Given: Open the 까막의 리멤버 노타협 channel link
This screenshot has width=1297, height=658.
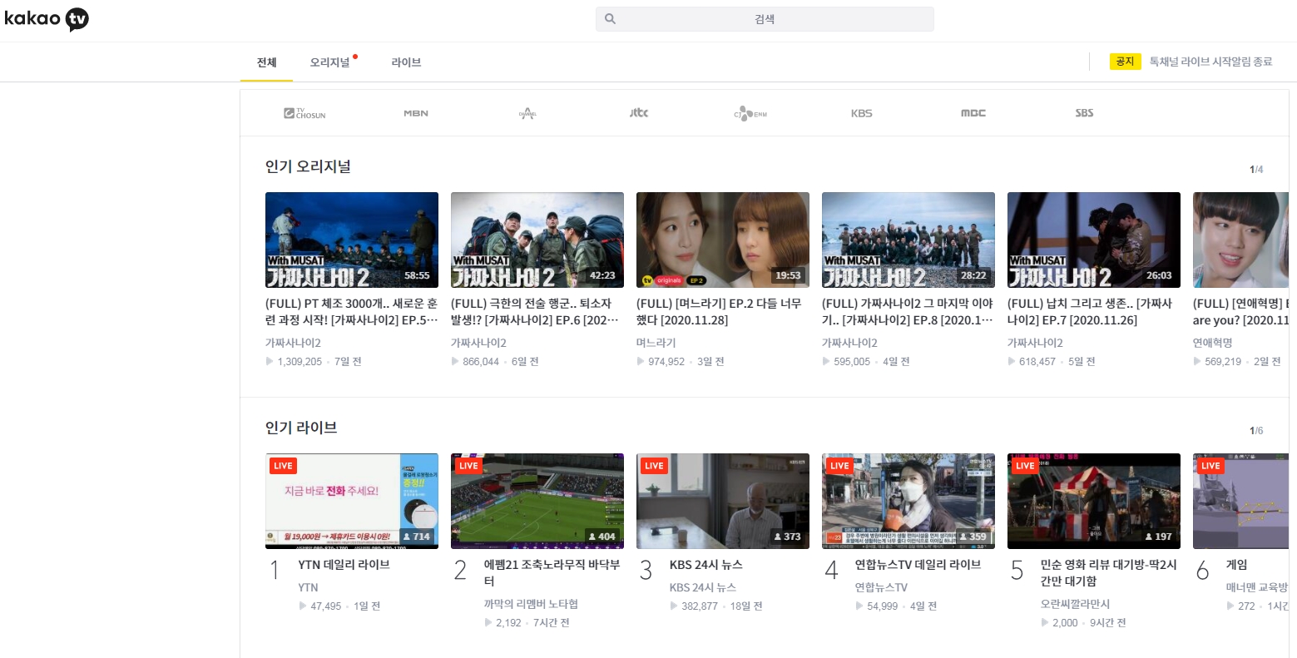Looking at the screenshot, I should 531,604.
